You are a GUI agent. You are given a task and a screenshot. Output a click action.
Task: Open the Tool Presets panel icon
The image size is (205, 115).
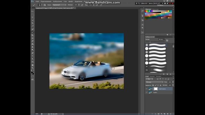coord(143,32)
